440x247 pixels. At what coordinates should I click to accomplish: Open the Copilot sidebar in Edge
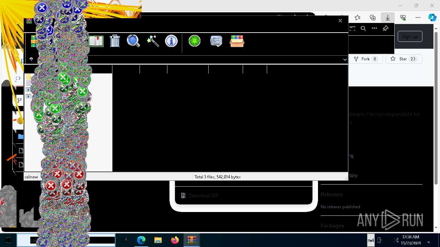tap(432, 17)
